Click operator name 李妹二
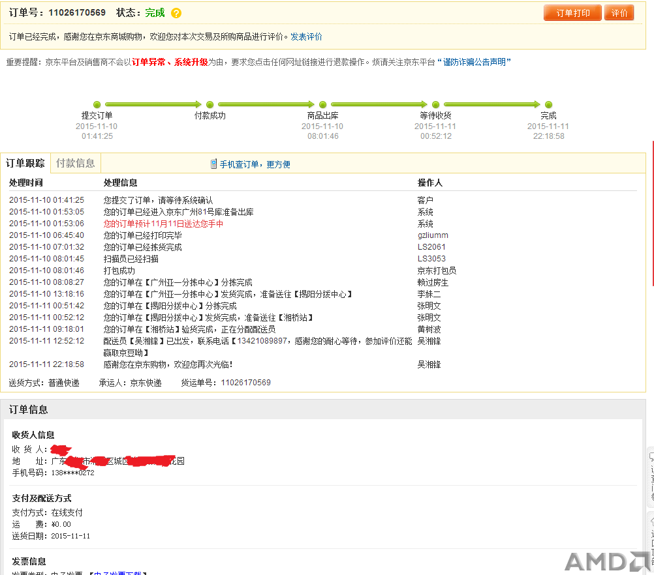654x575 pixels. (429, 294)
